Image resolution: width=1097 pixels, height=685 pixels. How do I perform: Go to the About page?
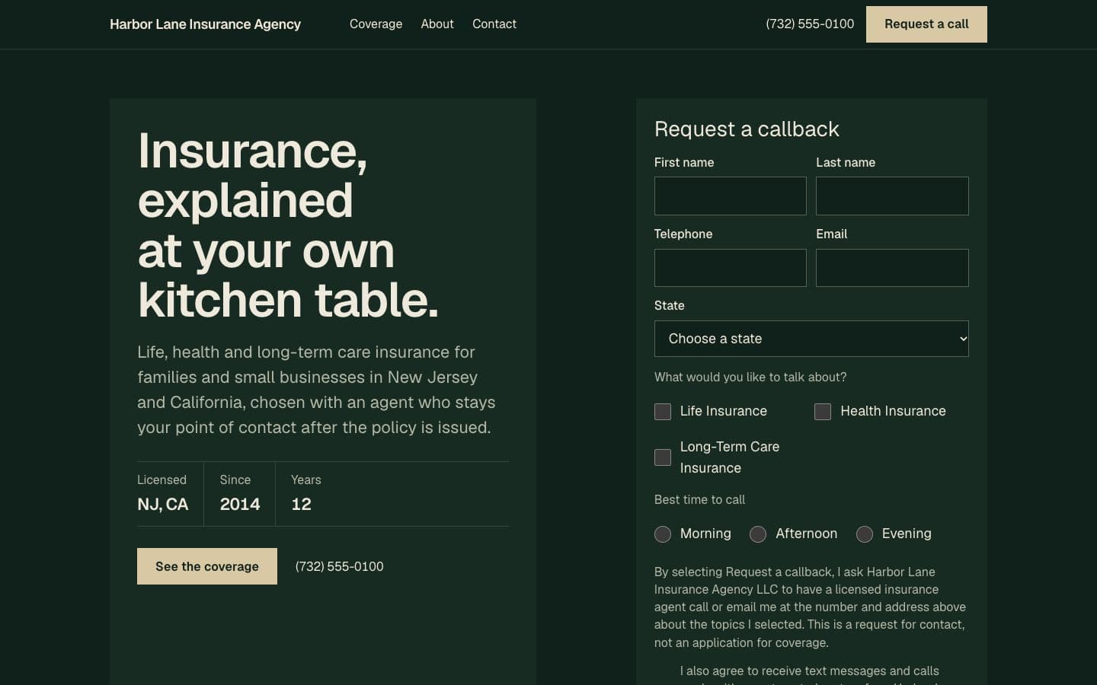coord(437,24)
